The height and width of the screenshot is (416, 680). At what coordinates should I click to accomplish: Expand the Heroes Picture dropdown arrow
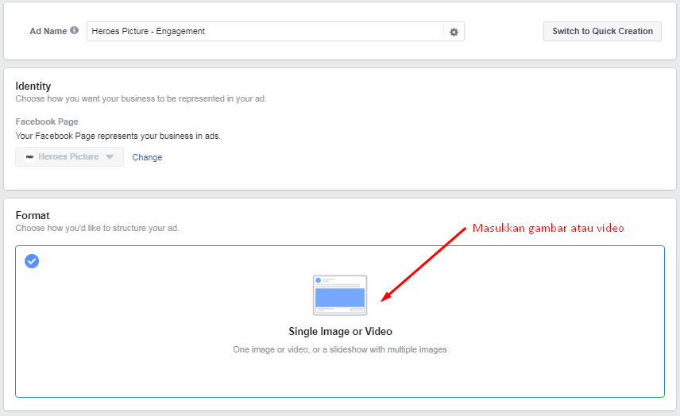tap(110, 157)
